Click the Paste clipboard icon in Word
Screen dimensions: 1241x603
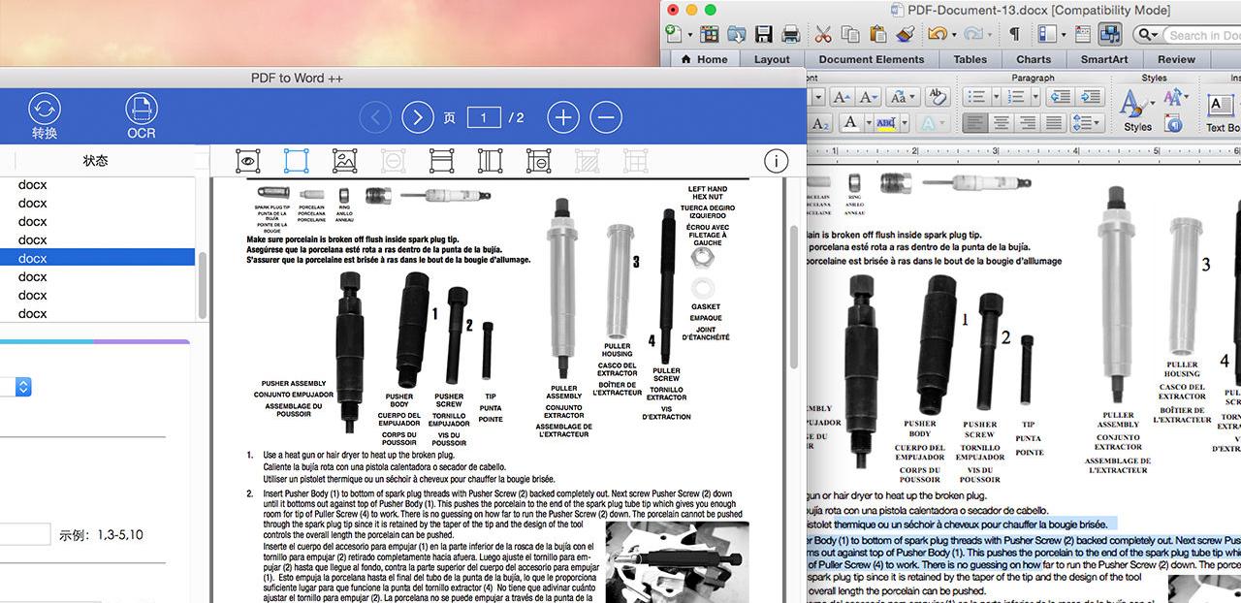click(x=877, y=34)
